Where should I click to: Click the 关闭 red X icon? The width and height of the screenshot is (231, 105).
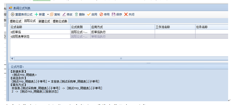tap(126, 15)
